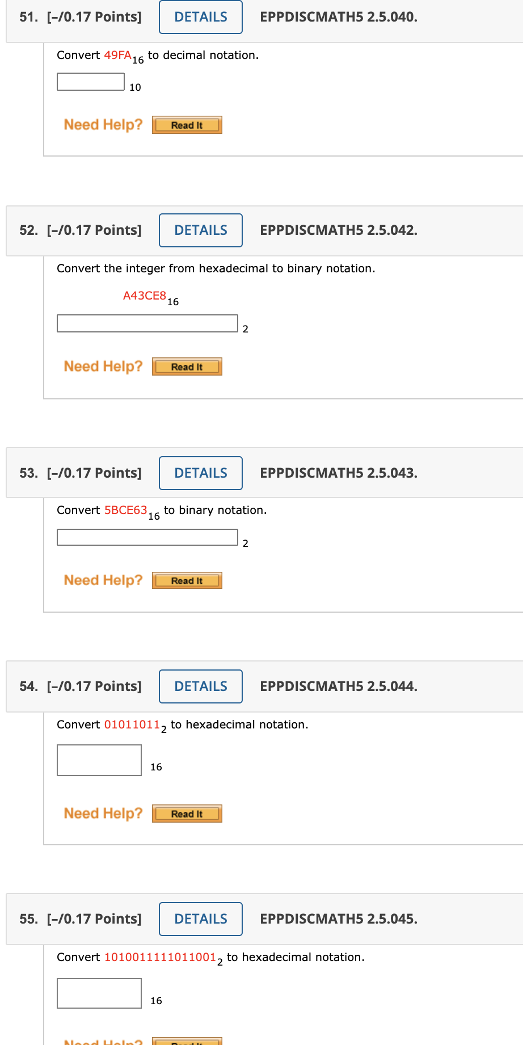Click DETAILS for question 55
This screenshot has width=523, height=1045.
pyautogui.click(x=200, y=919)
